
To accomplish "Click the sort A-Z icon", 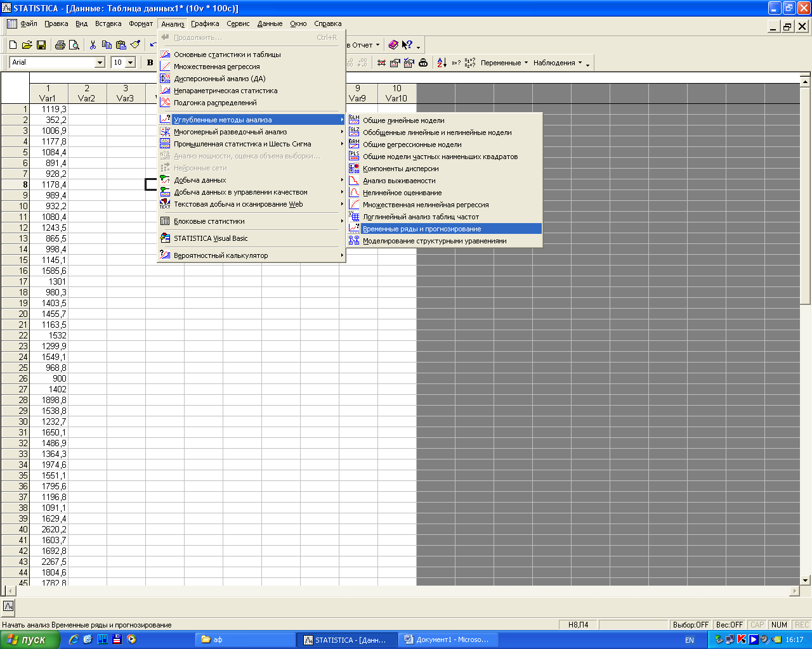I will 442,63.
